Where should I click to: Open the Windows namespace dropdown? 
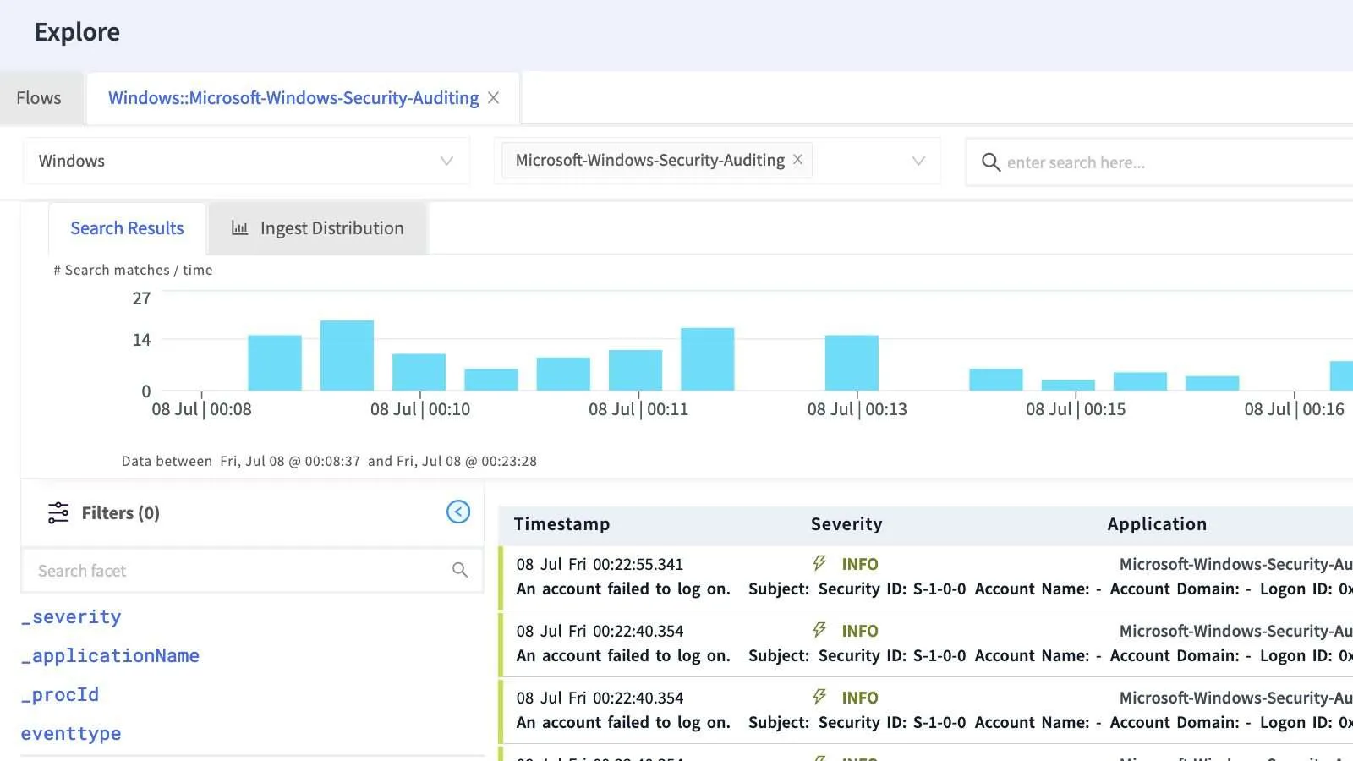click(246, 161)
